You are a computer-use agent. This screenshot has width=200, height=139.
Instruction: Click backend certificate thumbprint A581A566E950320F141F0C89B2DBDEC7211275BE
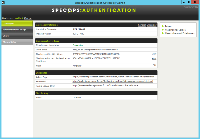tap(96, 58)
